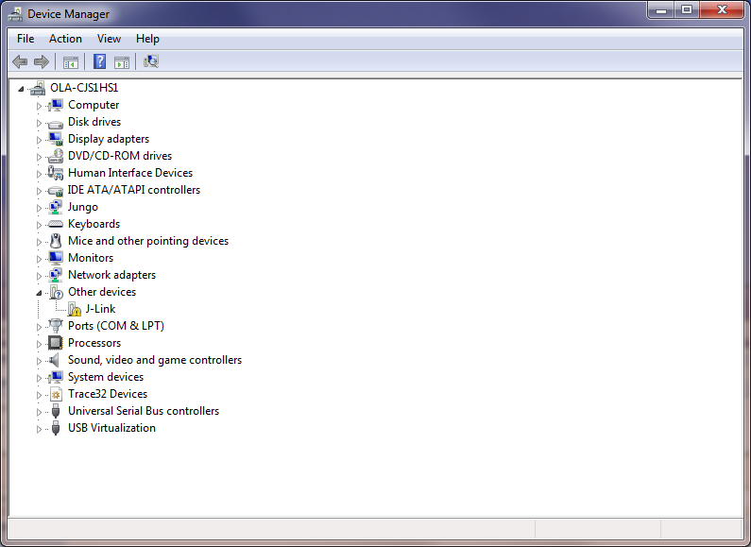Click the IDE ATA/ATAPI controllers icon

coord(56,191)
